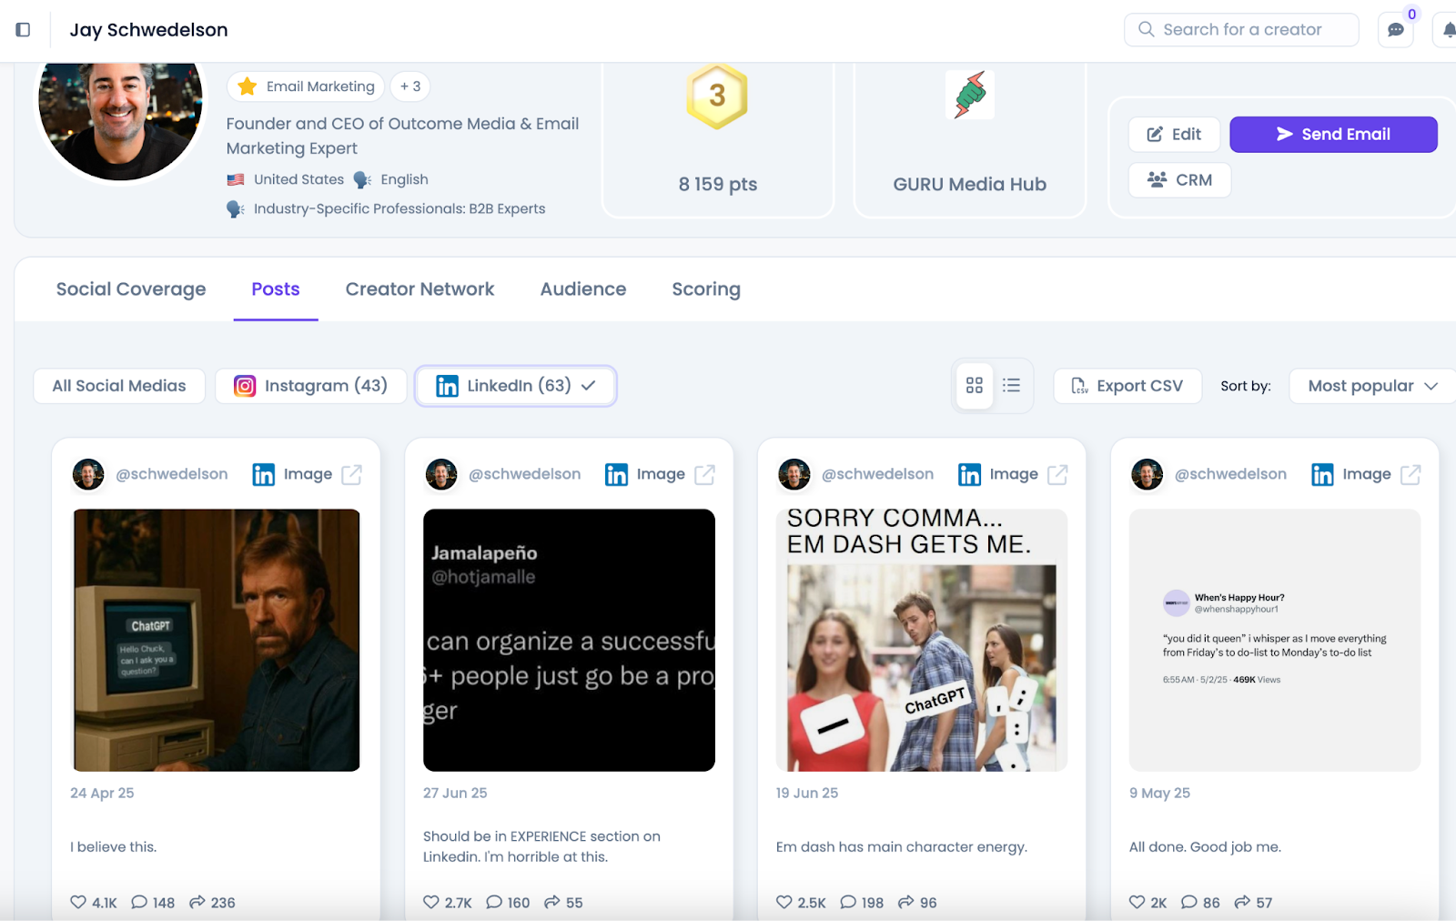Open the Most popular sort dropdown
The height and width of the screenshot is (921, 1456).
(x=1372, y=386)
